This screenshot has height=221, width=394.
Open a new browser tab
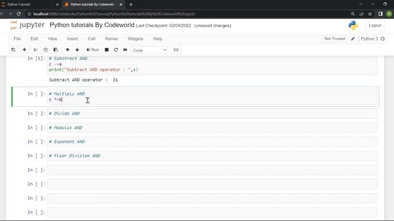131,4
